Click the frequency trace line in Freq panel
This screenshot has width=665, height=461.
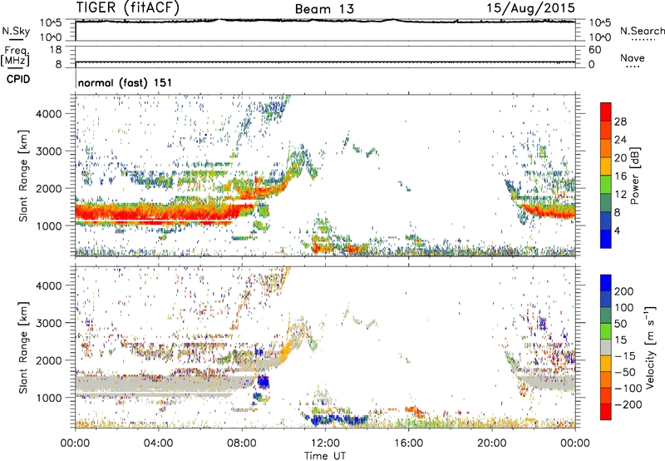tap(325, 62)
